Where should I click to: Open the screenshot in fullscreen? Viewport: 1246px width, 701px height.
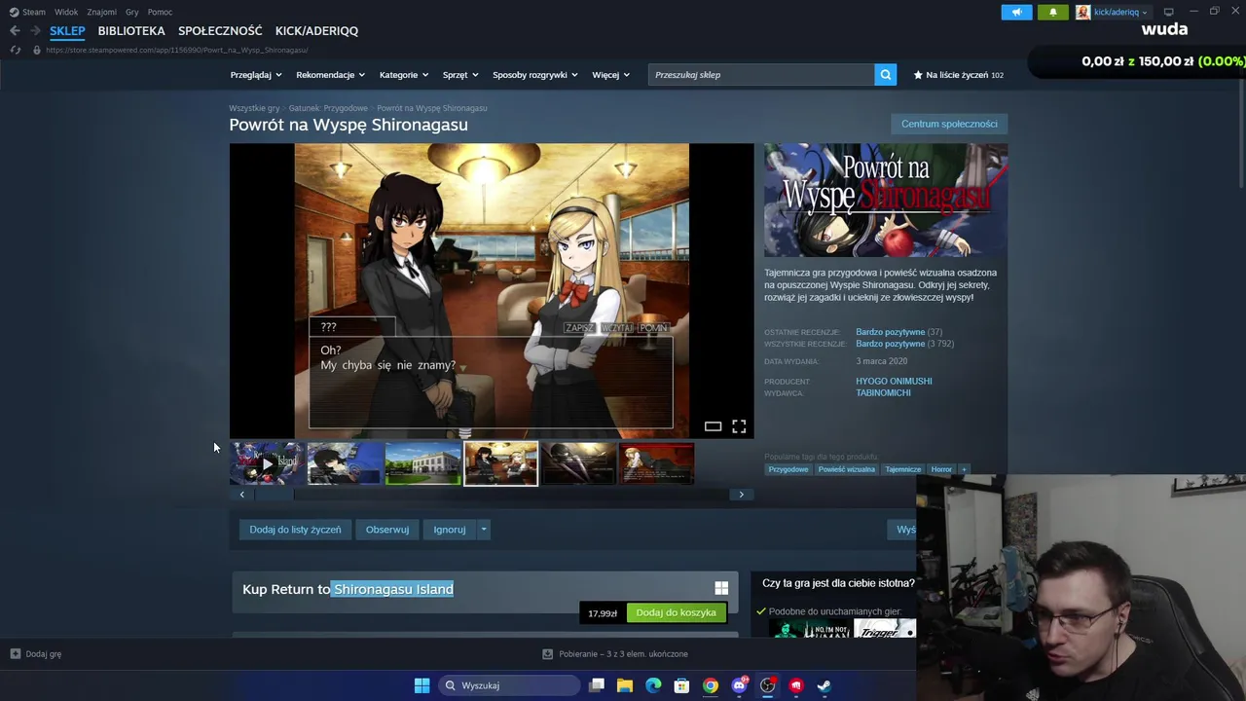[x=739, y=426]
